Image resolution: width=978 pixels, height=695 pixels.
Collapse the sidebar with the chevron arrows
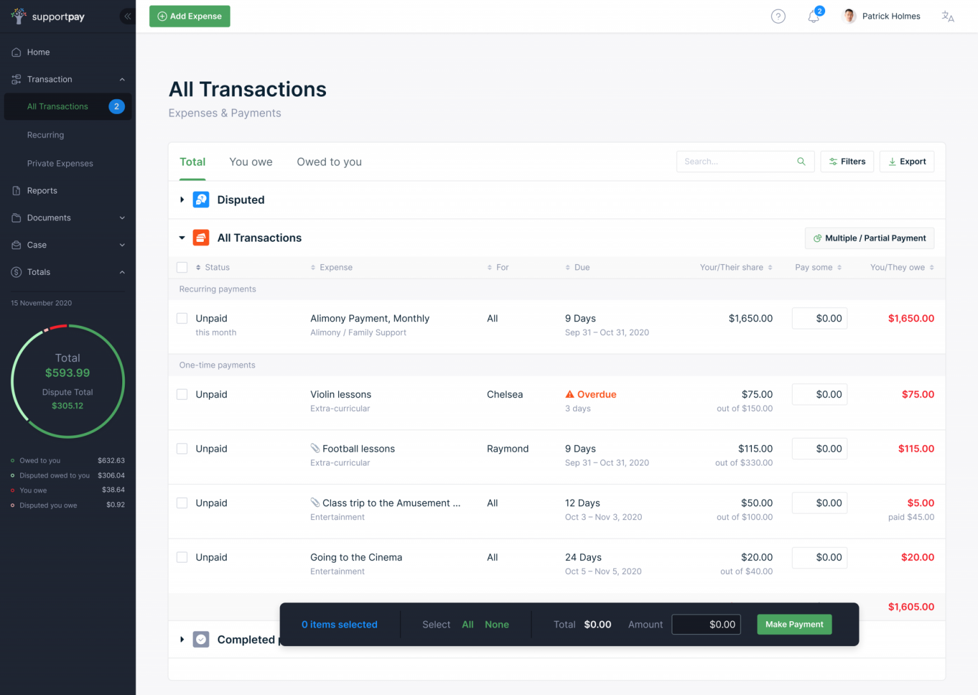[x=127, y=16]
